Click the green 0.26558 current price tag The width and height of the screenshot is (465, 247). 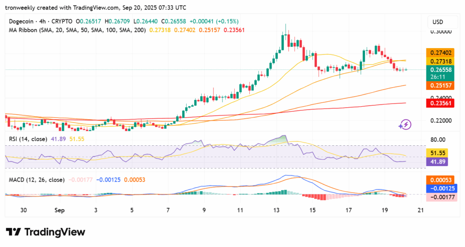440,69
